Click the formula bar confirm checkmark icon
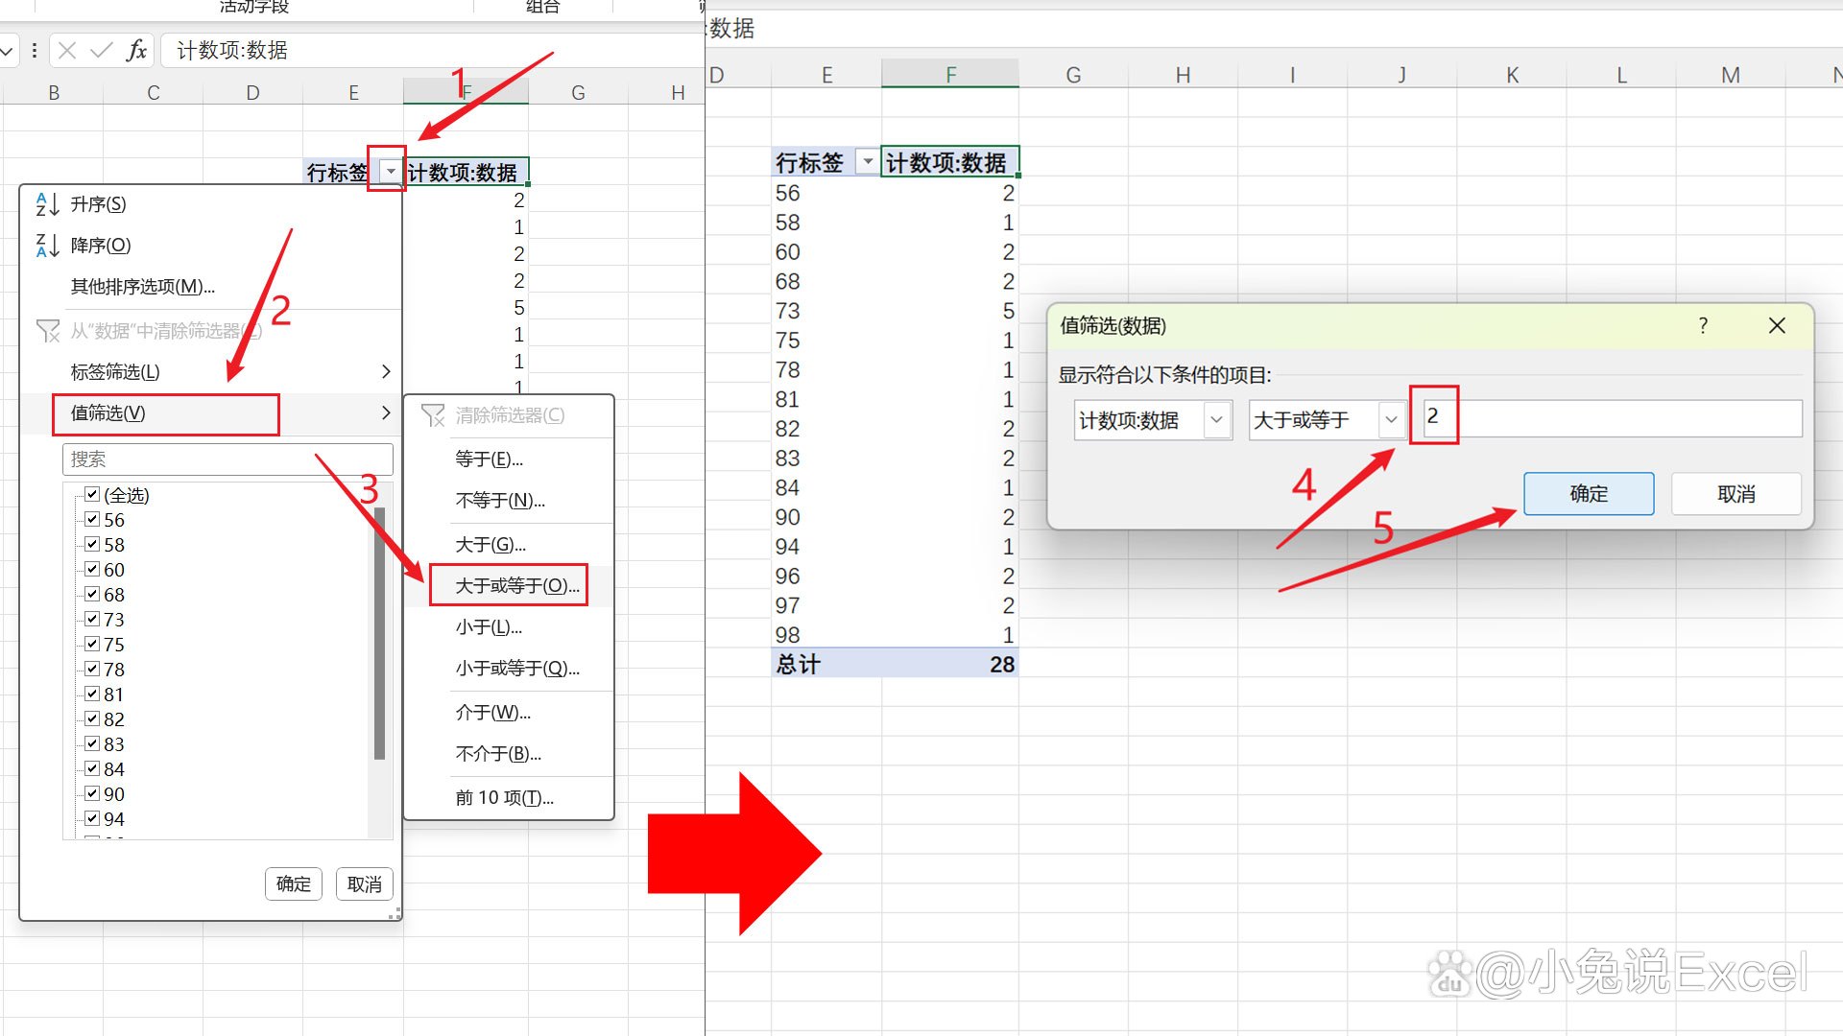1843x1036 pixels. 101,51
